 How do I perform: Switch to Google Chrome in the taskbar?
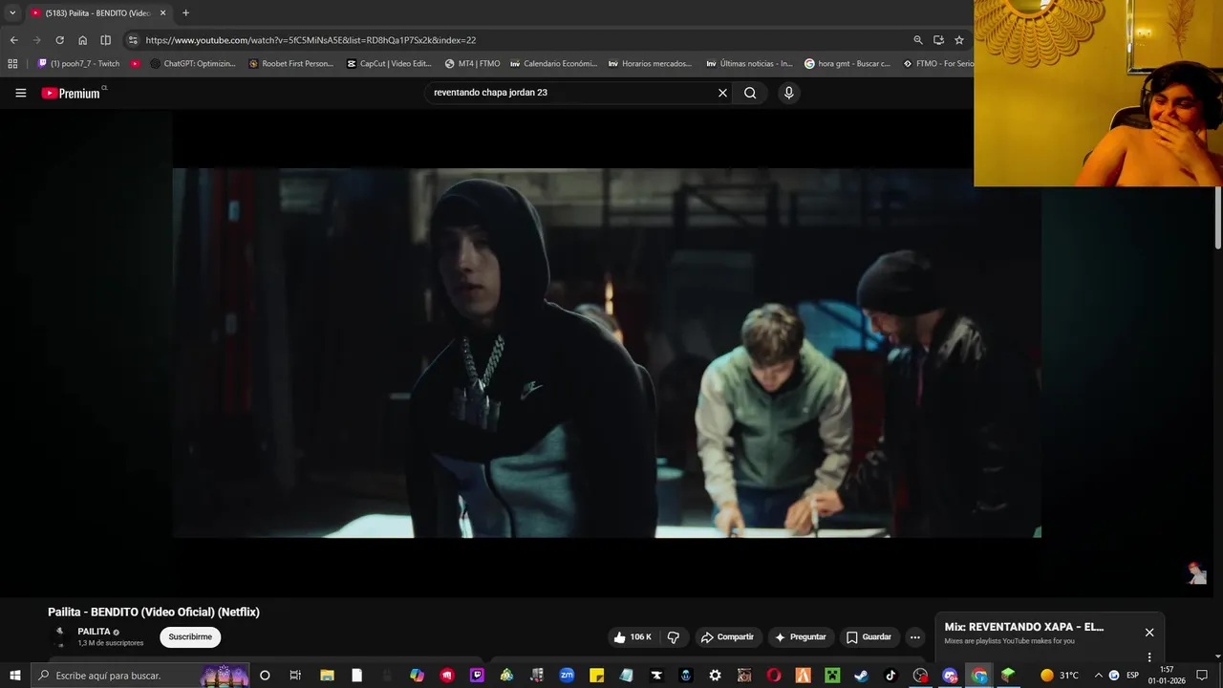pos(979,676)
